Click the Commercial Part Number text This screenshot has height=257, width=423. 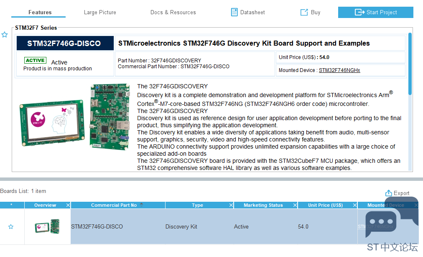point(173,67)
